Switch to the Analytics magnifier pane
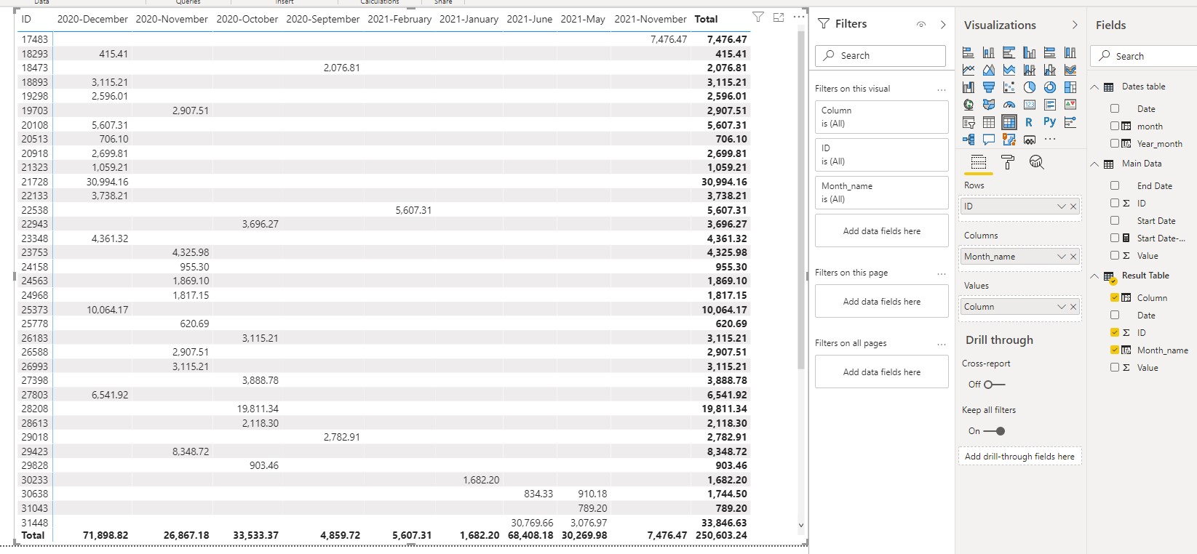The image size is (1197, 554). (1037, 162)
